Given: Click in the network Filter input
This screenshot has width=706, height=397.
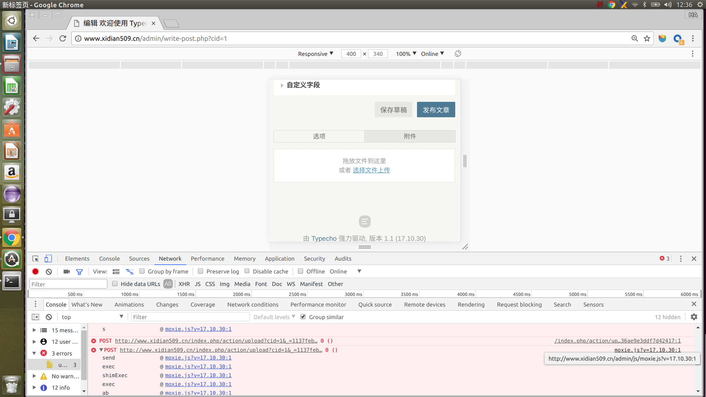Looking at the screenshot, I should click(x=68, y=284).
